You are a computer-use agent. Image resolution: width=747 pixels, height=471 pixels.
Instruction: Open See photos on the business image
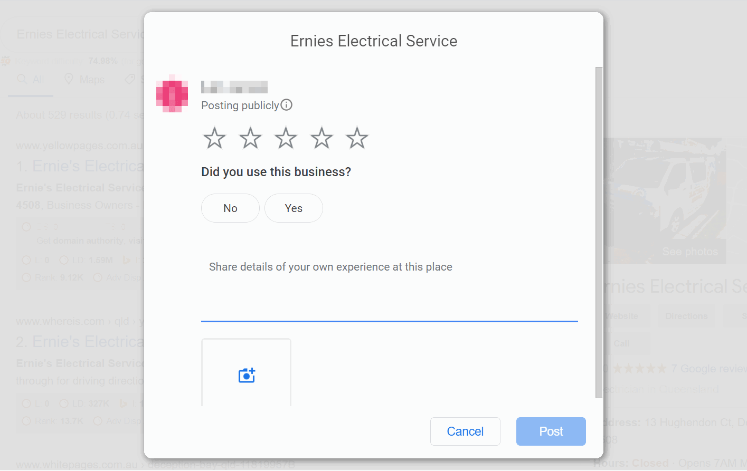pyautogui.click(x=689, y=252)
